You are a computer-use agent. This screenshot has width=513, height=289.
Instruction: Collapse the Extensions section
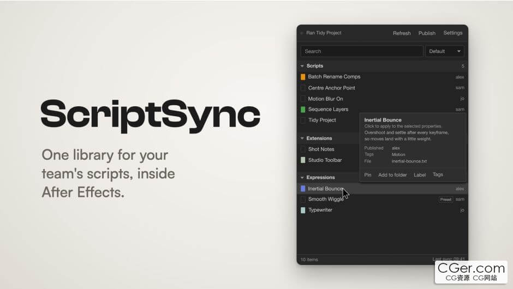click(302, 139)
